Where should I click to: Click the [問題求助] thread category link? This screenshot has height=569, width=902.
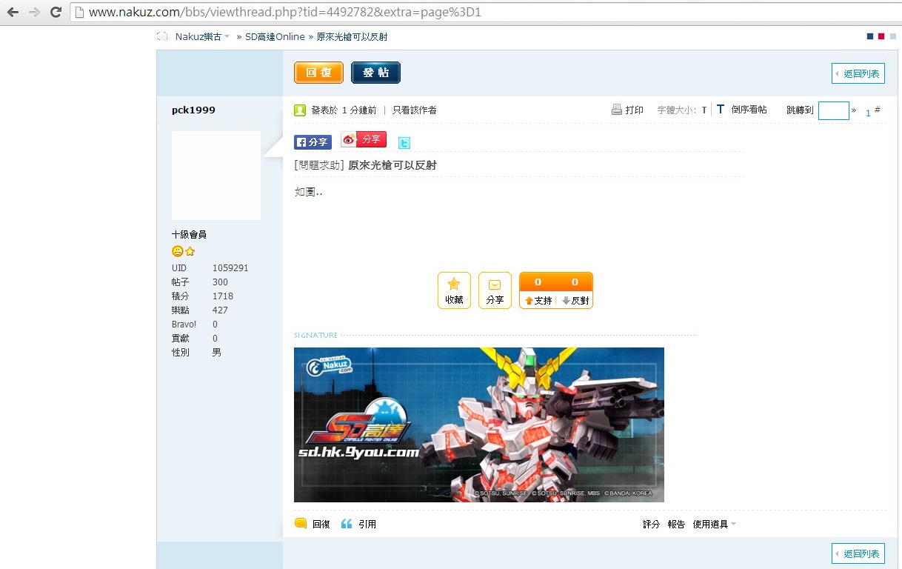(x=319, y=165)
